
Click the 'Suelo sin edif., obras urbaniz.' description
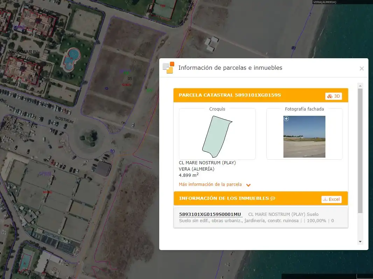tap(239, 221)
